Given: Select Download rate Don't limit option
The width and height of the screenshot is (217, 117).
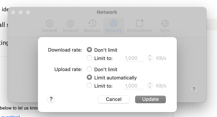Looking at the screenshot, I should tap(89, 50).
